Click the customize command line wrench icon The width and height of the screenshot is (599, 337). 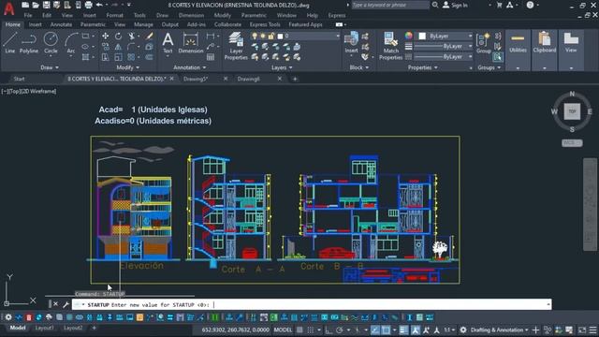point(66,304)
